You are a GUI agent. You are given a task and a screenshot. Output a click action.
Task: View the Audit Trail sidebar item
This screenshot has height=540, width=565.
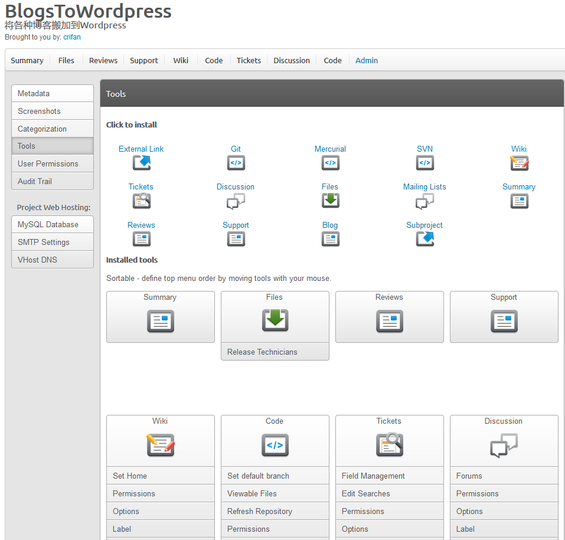point(53,181)
